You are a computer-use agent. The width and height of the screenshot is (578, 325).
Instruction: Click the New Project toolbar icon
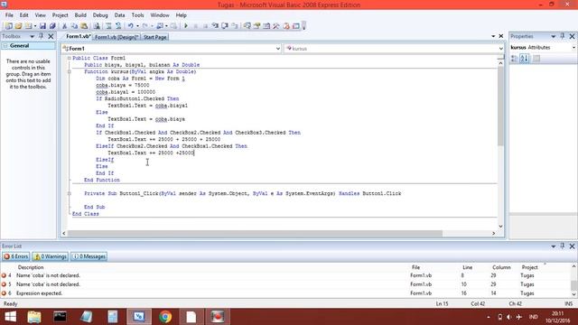(x=8, y=26)
